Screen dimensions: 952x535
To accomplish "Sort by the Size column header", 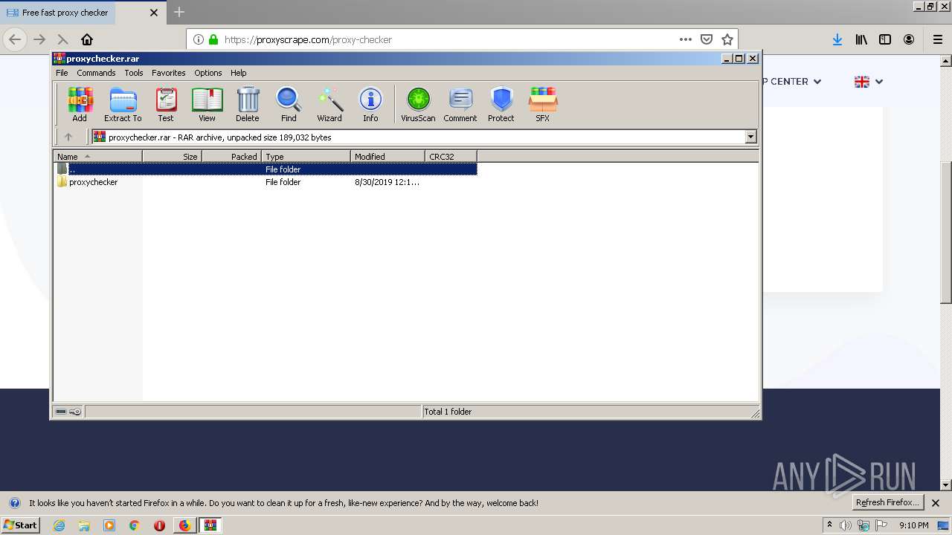I will [172, 157].
